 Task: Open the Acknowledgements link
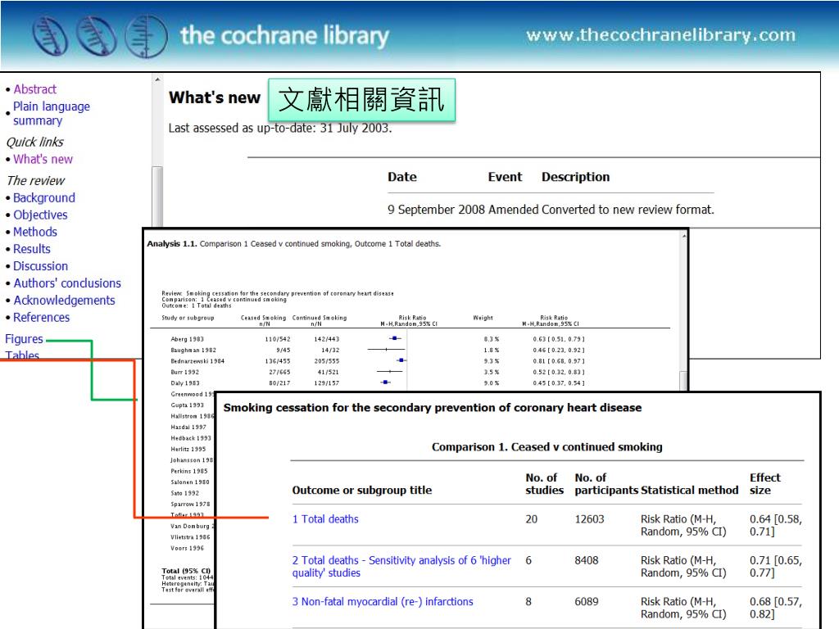pos(64,301)
